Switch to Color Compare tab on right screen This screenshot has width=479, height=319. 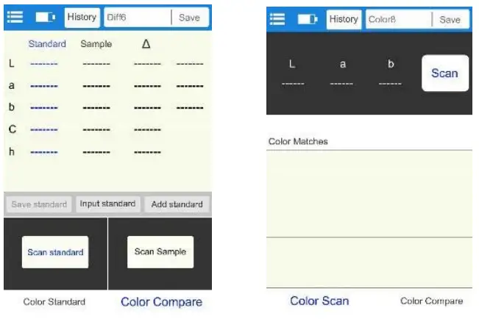[432, 301]
